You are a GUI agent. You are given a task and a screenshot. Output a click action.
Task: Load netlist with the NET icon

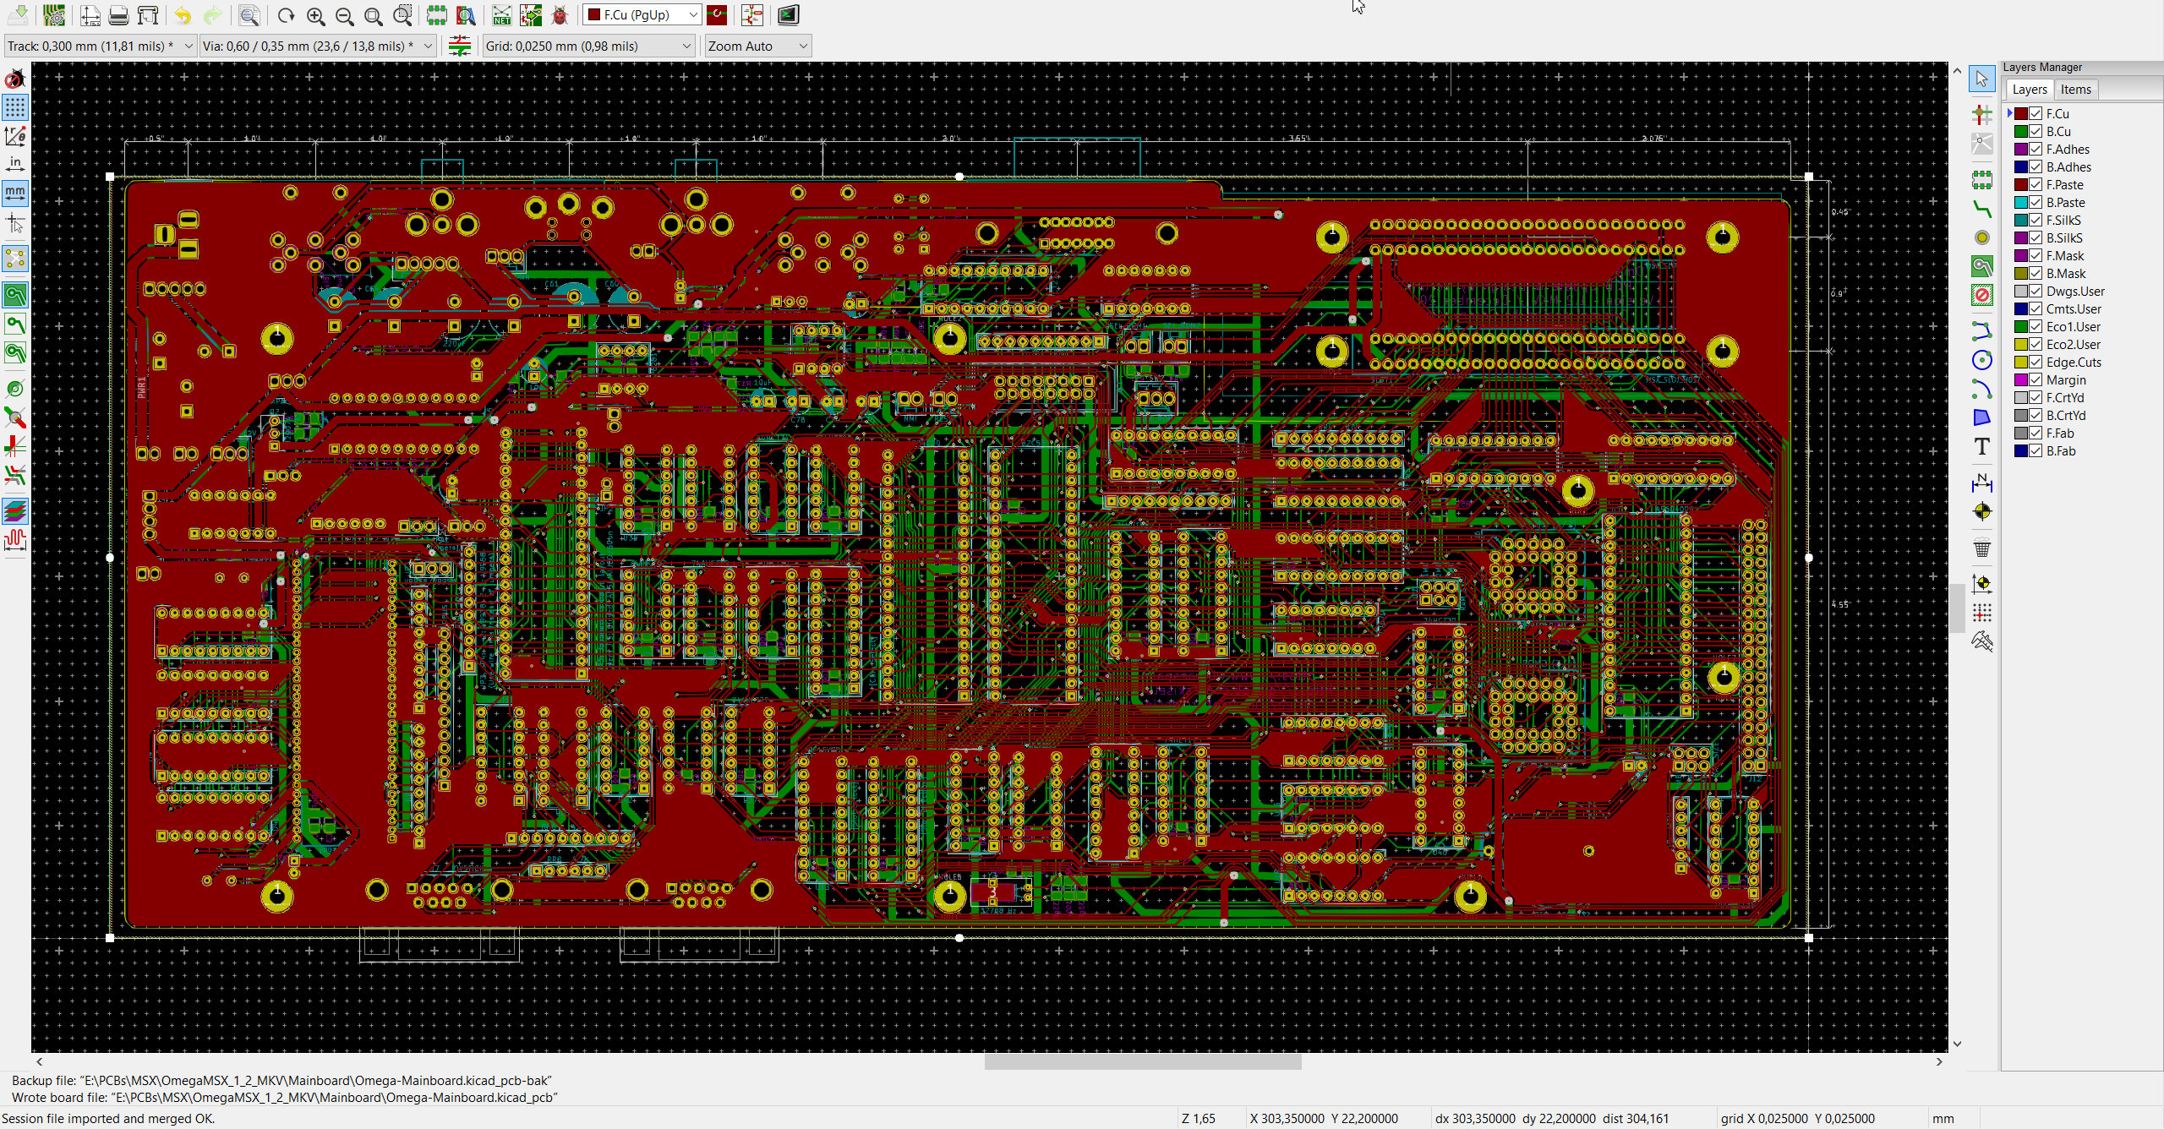click(x=502, y=15)
